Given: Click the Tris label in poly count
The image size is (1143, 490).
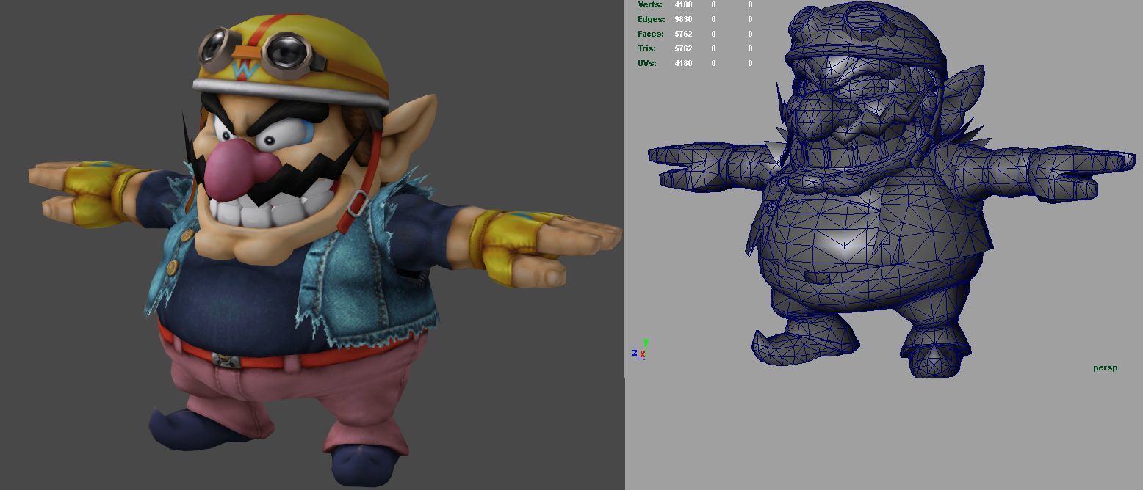Looking at the screenshot, I should [x=647, y=48].
